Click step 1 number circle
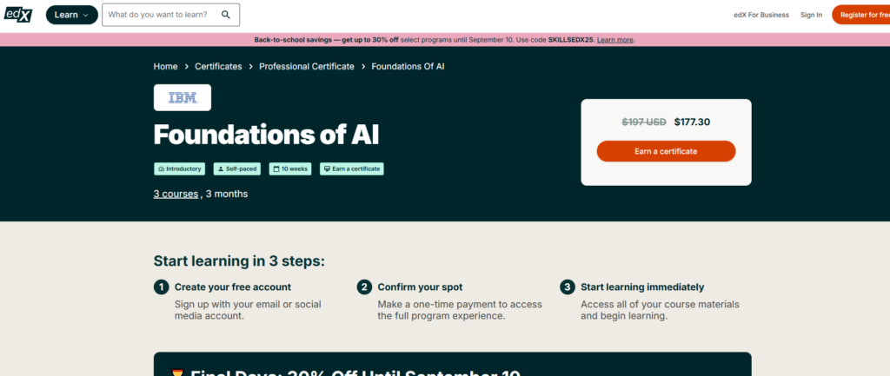 click(161, 287)
